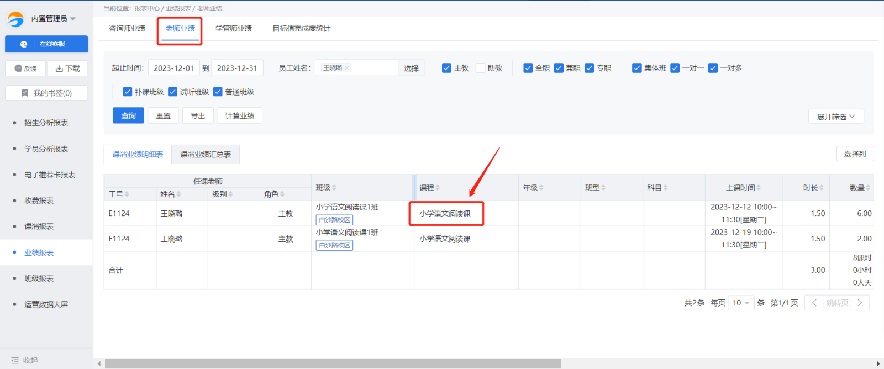Sort by 角色 column sort icon
The image size is (884, 369).
282,194
